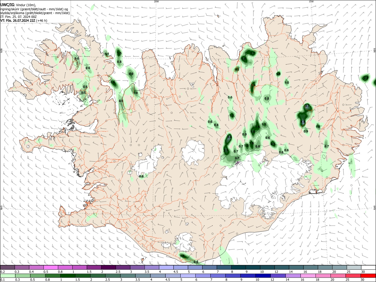
Task: Select the dark mauve 0.2 swatch in top legend row
Action: click(8, 268)
